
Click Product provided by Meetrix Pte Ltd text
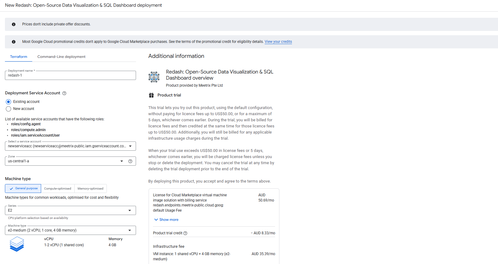[x=194, y=85]
